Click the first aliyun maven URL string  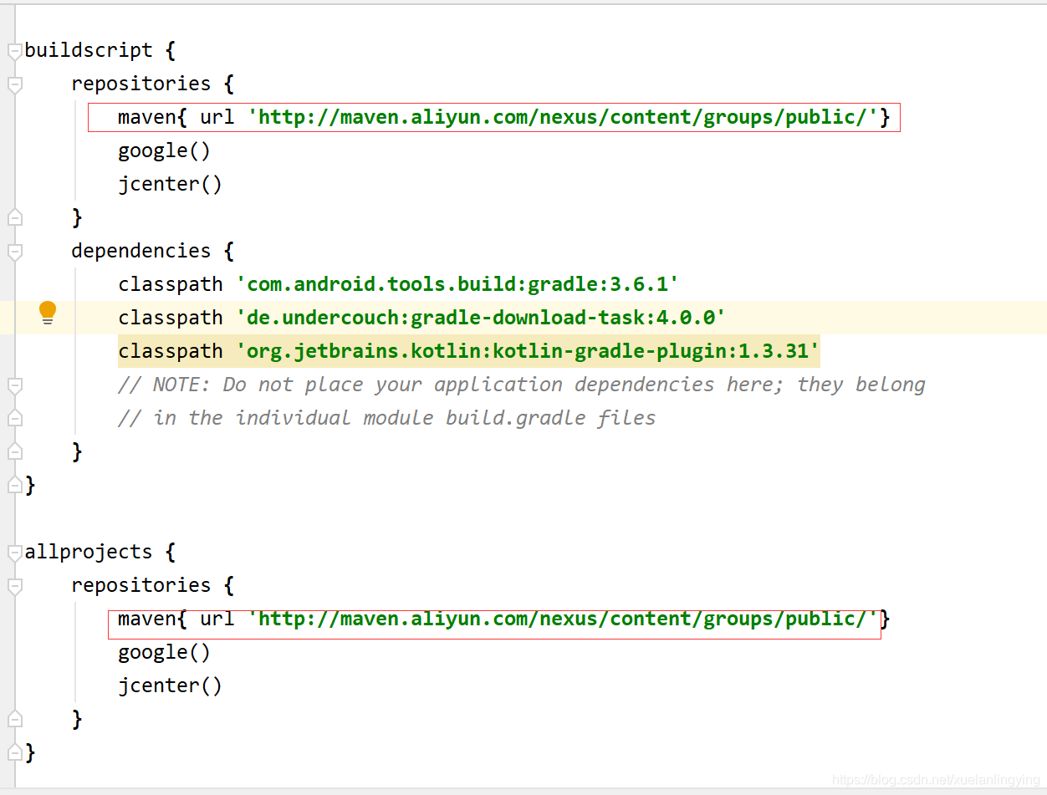563,117
